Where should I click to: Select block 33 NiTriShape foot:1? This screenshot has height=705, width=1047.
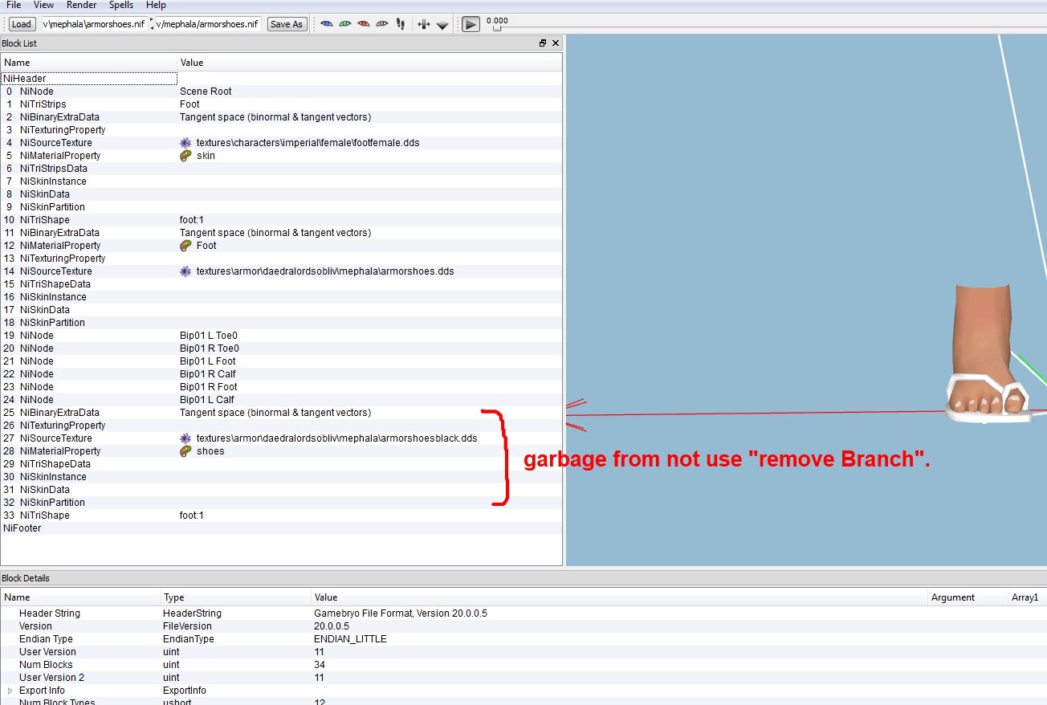(281, 516)
